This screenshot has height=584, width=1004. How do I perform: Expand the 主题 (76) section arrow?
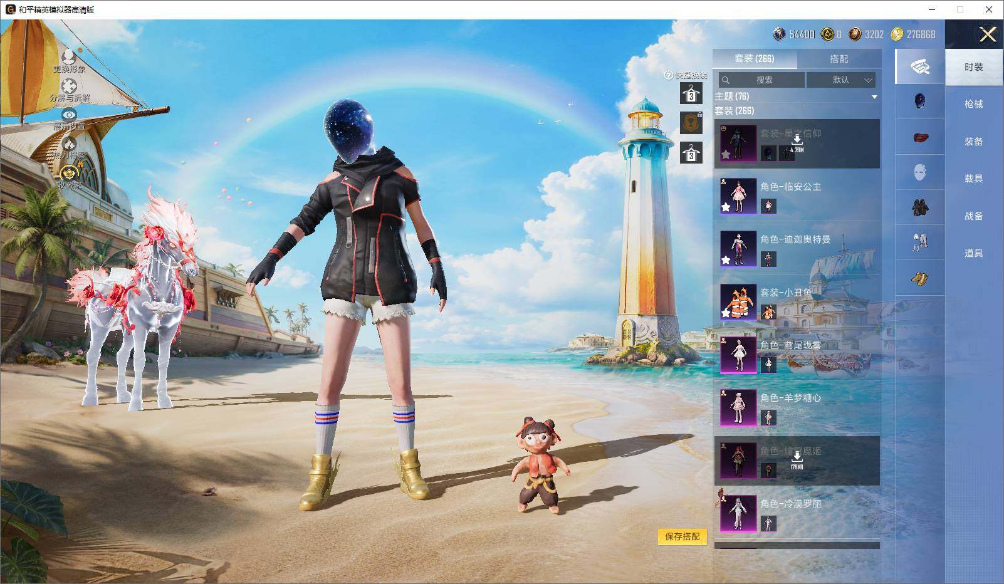(x=874, y=97)
